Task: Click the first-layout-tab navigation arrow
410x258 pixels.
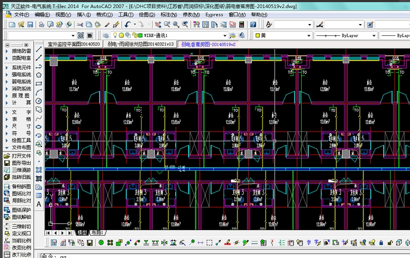Action: point(48,232)
